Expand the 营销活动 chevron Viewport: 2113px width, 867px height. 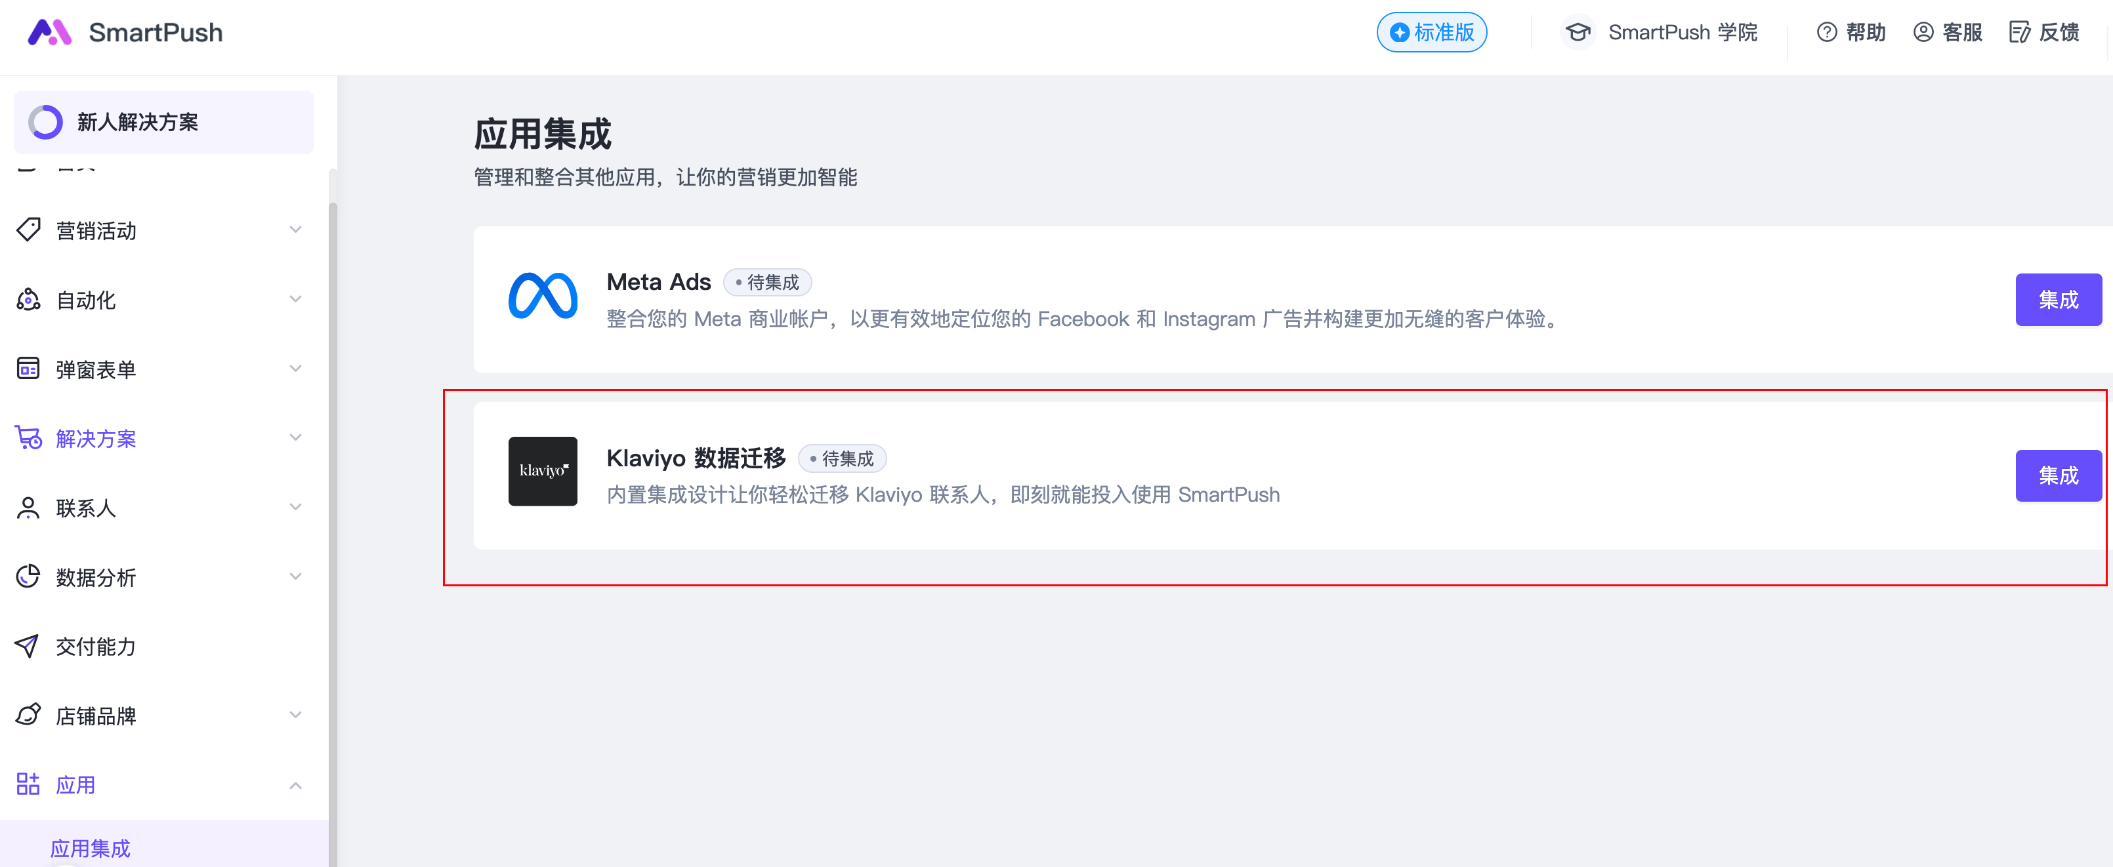click(x=295, y=230)
